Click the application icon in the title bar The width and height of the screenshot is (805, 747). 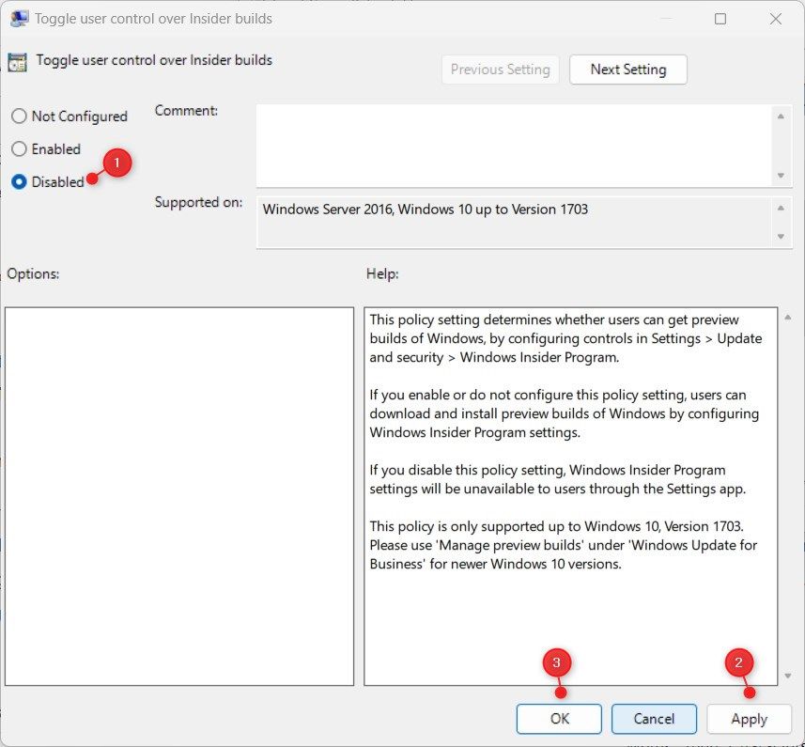[x=20, y=18]
